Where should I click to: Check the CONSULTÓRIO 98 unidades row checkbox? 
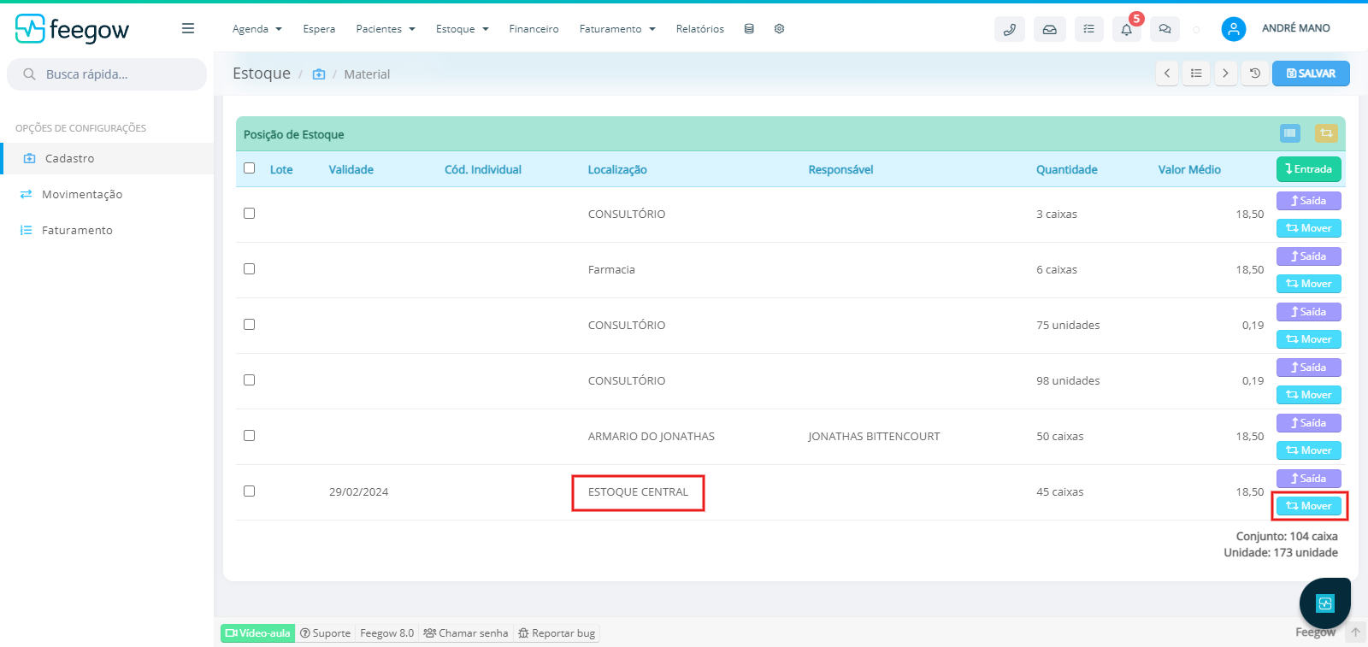(250, 380)
